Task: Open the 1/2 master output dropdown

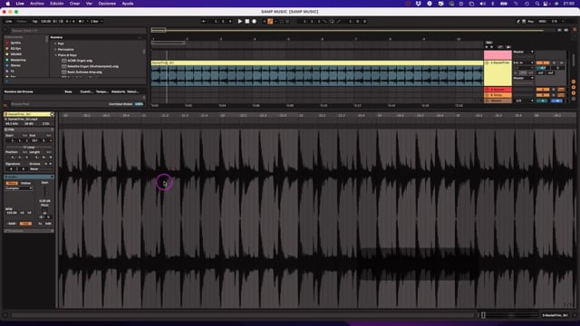Action: point(524,101)
